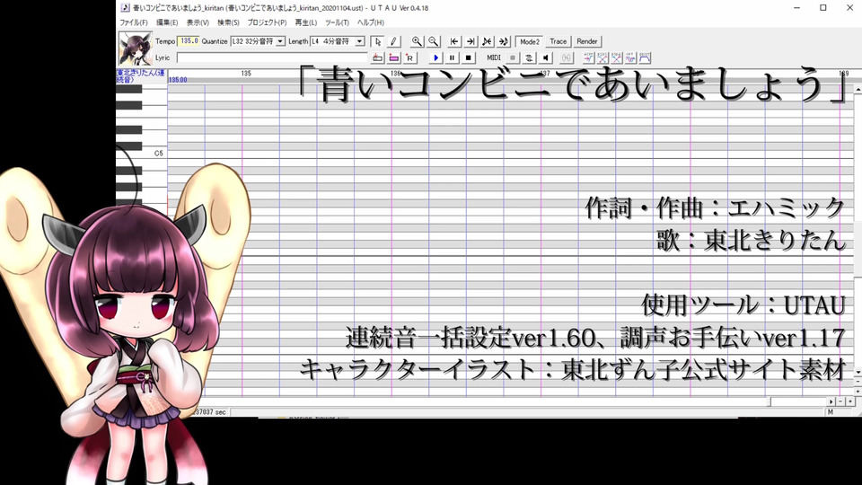Click the pink delete-note icon
The width and height of the screenshot is (862, 485).
[x=393, y=57]
